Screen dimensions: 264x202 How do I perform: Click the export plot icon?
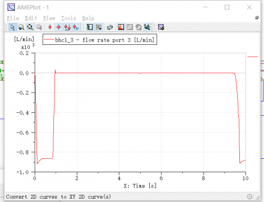pos(161,27)
